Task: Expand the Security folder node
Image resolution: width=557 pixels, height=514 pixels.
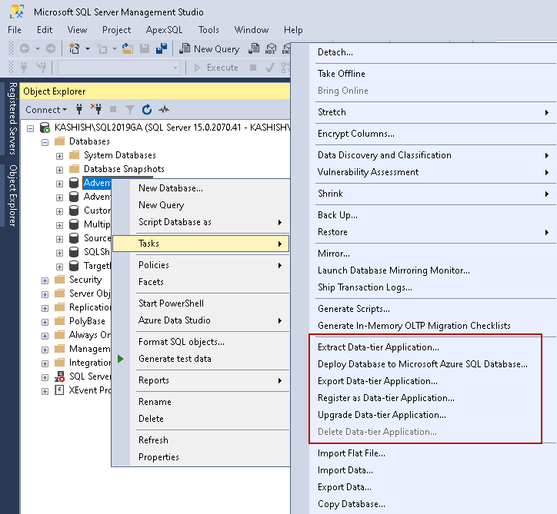Action: (x=45, y=280)
